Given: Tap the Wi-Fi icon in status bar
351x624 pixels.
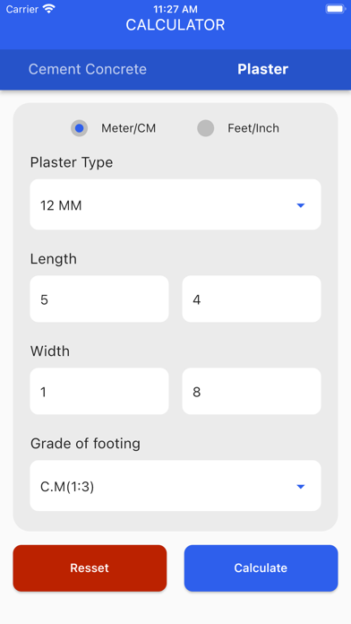Looking at the screenshot, I should click(x=49, y=9).
